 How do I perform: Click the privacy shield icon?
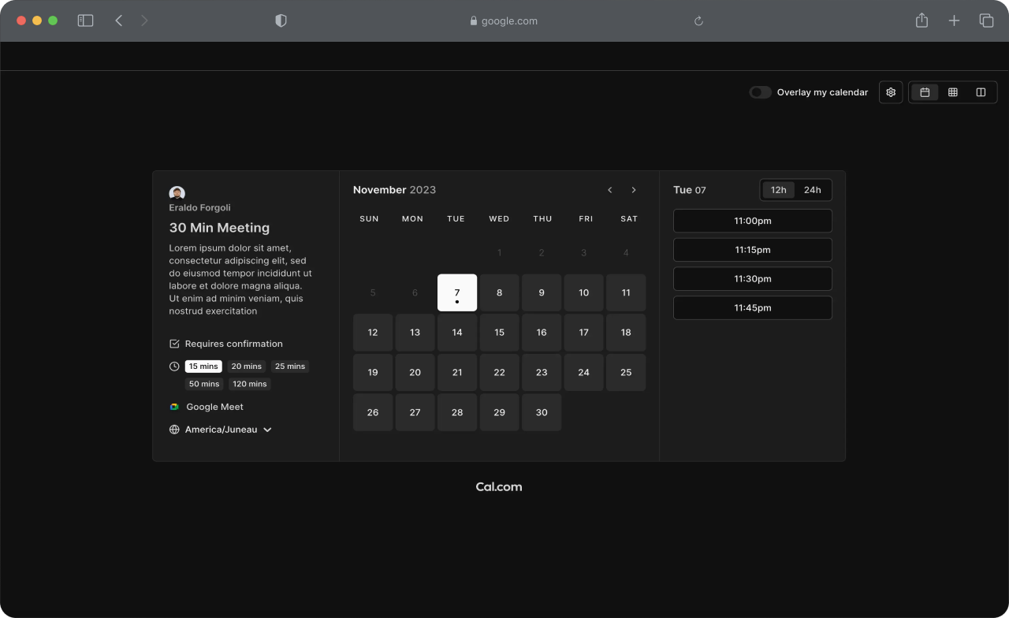pos(281,20)
